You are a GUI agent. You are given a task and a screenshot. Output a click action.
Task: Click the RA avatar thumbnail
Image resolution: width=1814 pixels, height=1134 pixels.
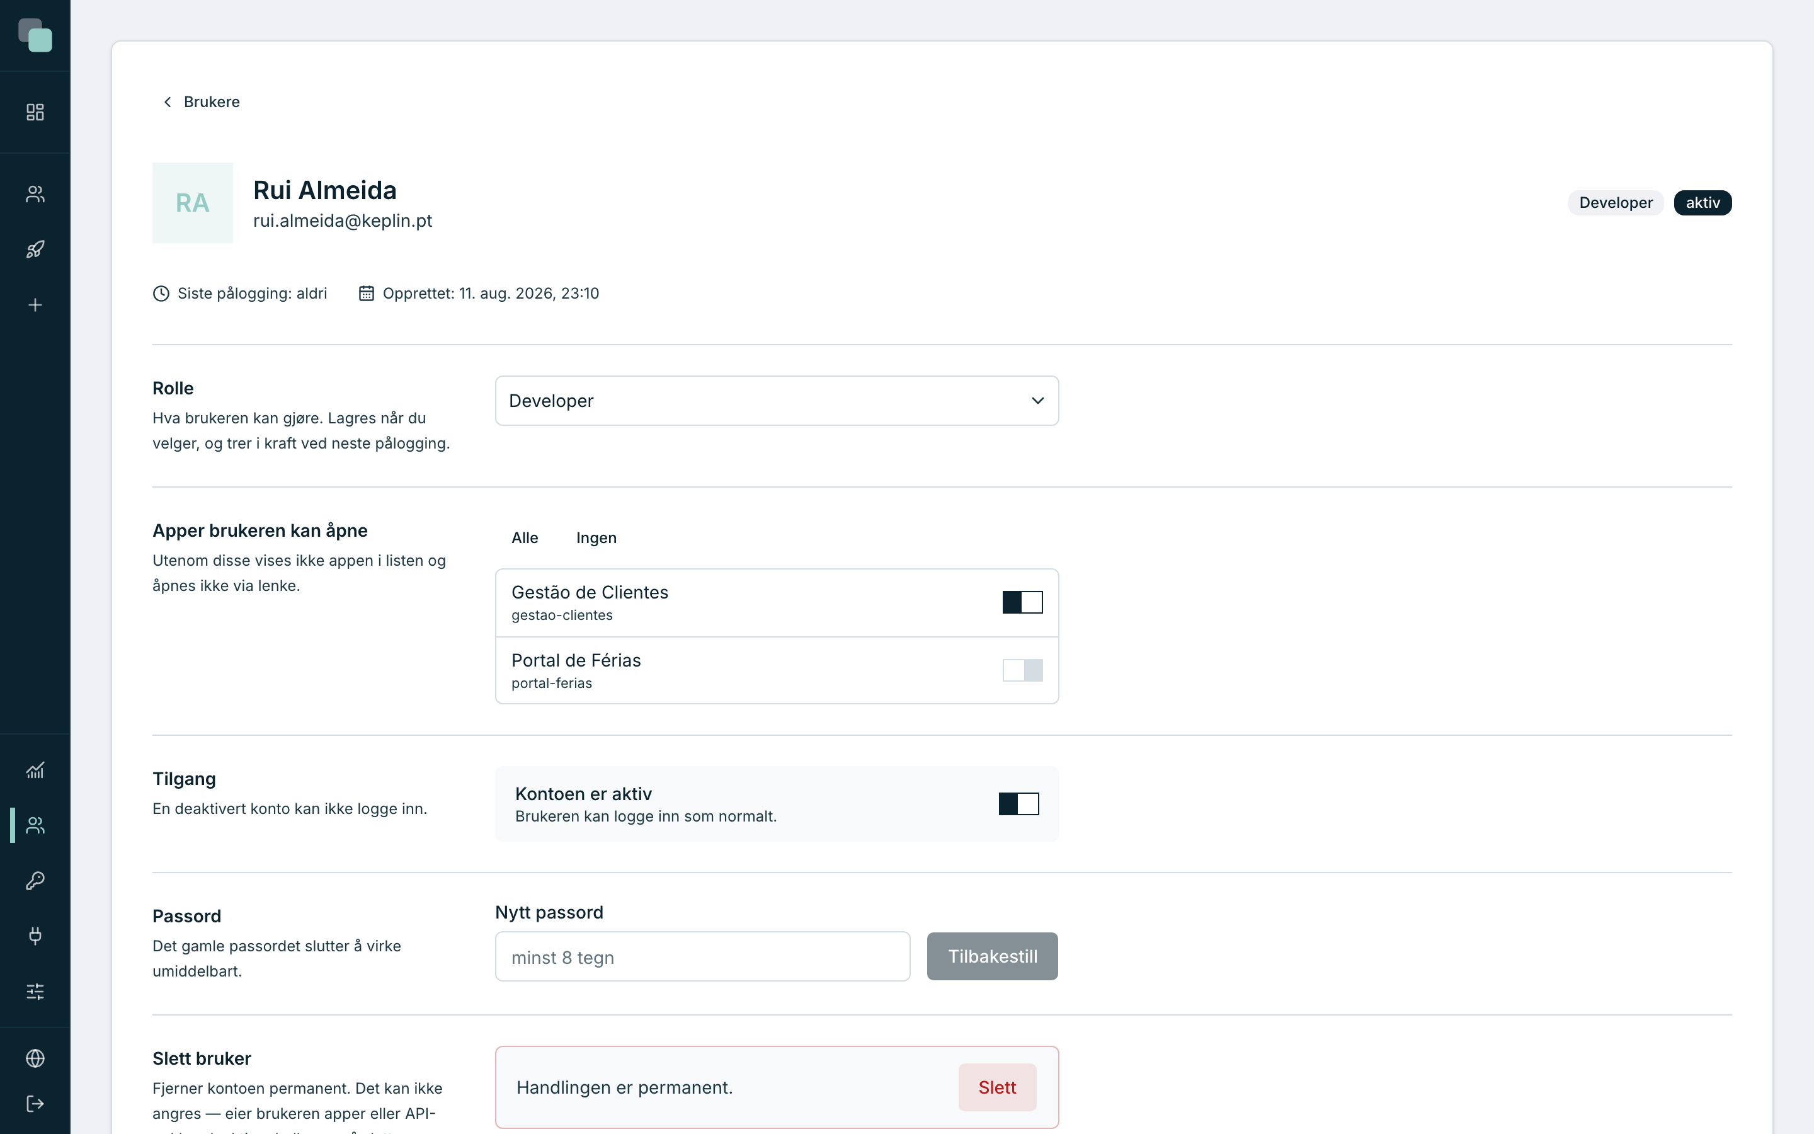[x=193, y=202]
